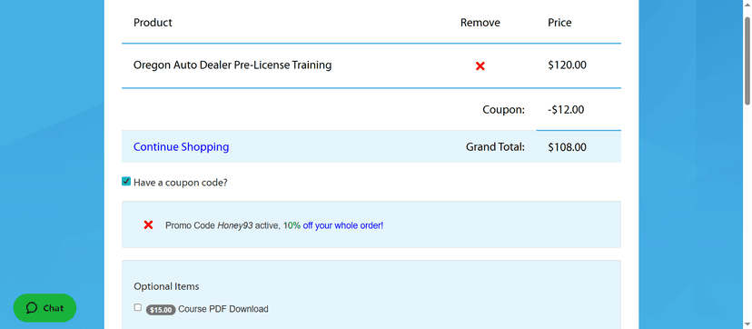752x329 pixels.
Task: Click the Remove column header
Action: [480, 23]
